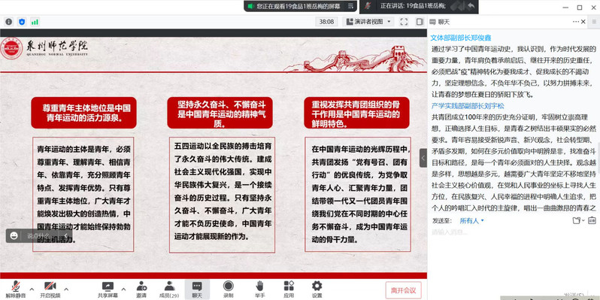Show participants list 成员(29)
The width and height of the screenshot is (600, 300).
[x=169, y=289]
